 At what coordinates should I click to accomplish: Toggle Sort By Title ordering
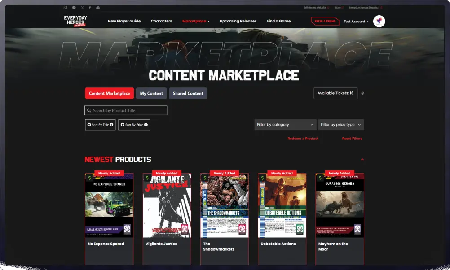[x=100, y=125]
